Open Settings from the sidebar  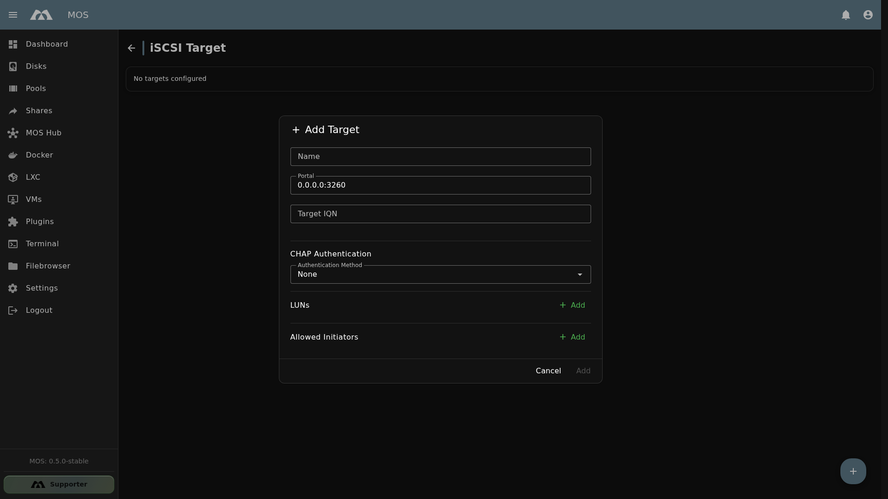pos(59,288)
